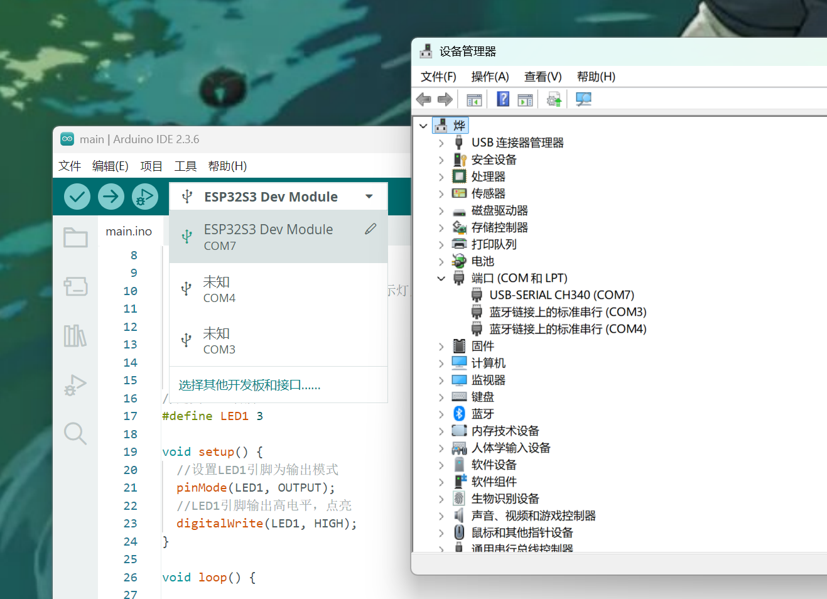Viewport: 827px width, 599px height.
Task: Select the 存储控制器 category row
Action: tap(499, 227)
